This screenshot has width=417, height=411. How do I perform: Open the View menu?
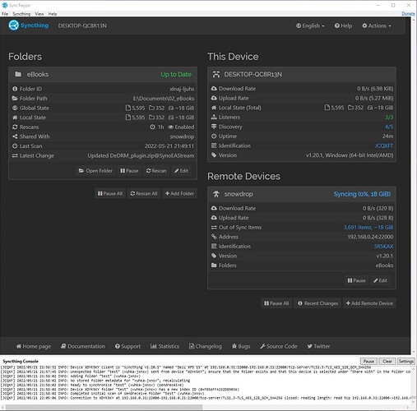[x=39, y=14]
